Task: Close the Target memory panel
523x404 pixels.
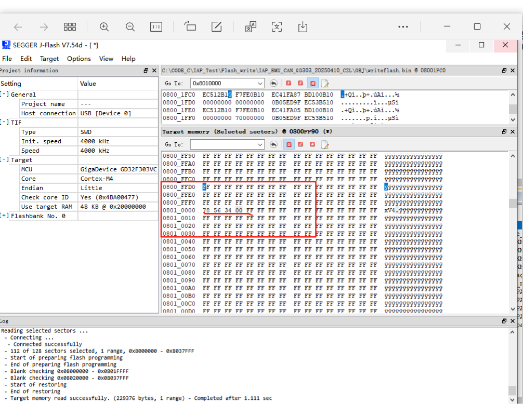Action: click(x=513, y=131)
